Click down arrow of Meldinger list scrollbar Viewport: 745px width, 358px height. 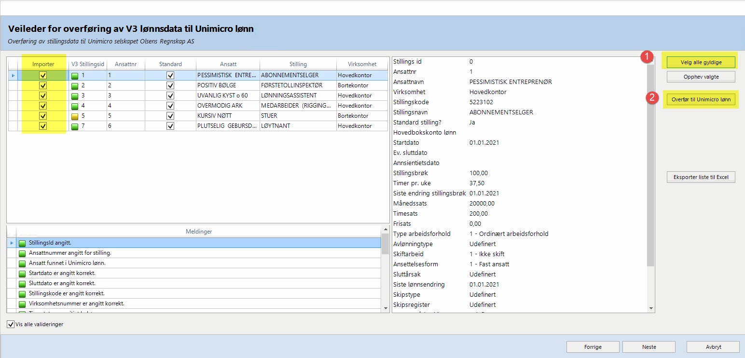pos(385,308)
